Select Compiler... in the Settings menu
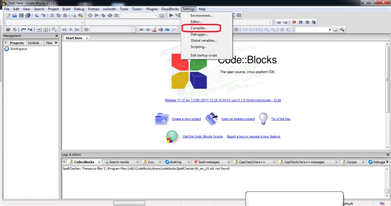 tap(199, 28)
